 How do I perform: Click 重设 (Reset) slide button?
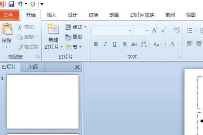click(x=73, y=37)
